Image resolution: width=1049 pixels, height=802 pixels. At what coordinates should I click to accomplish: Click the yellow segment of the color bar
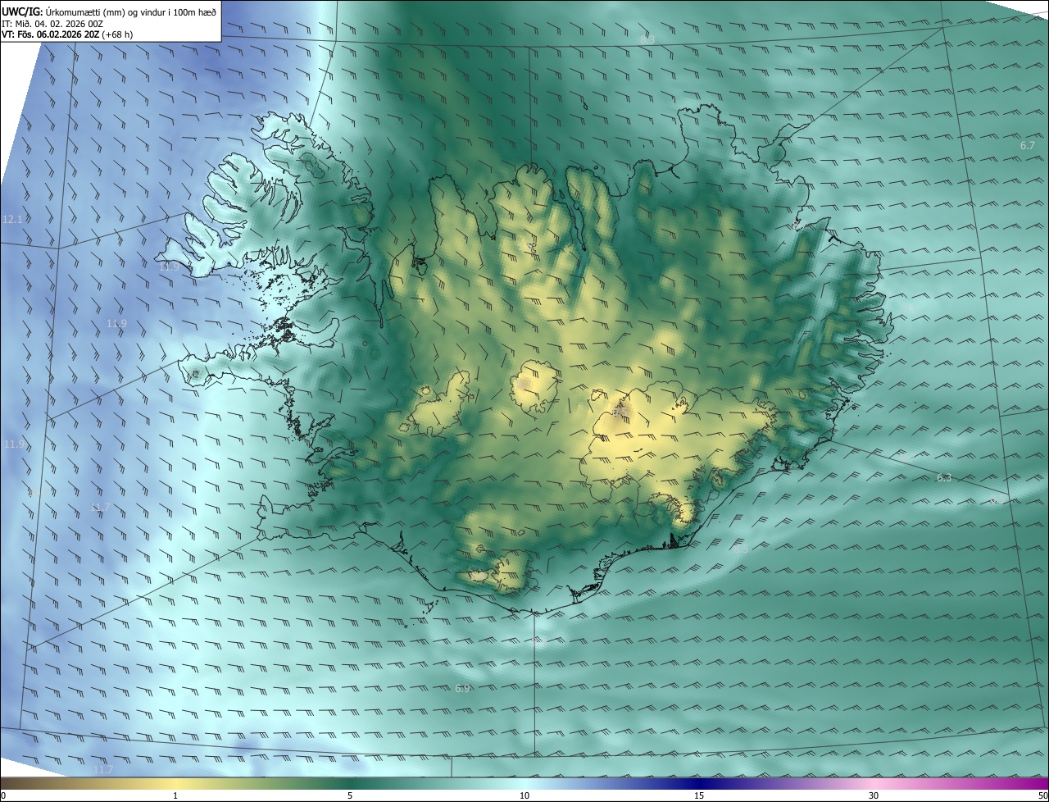(x=176, y=783)
